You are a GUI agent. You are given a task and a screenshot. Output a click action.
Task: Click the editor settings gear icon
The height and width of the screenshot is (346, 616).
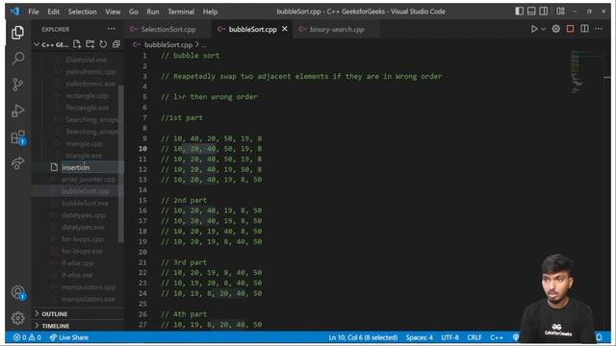coord(556,29)
